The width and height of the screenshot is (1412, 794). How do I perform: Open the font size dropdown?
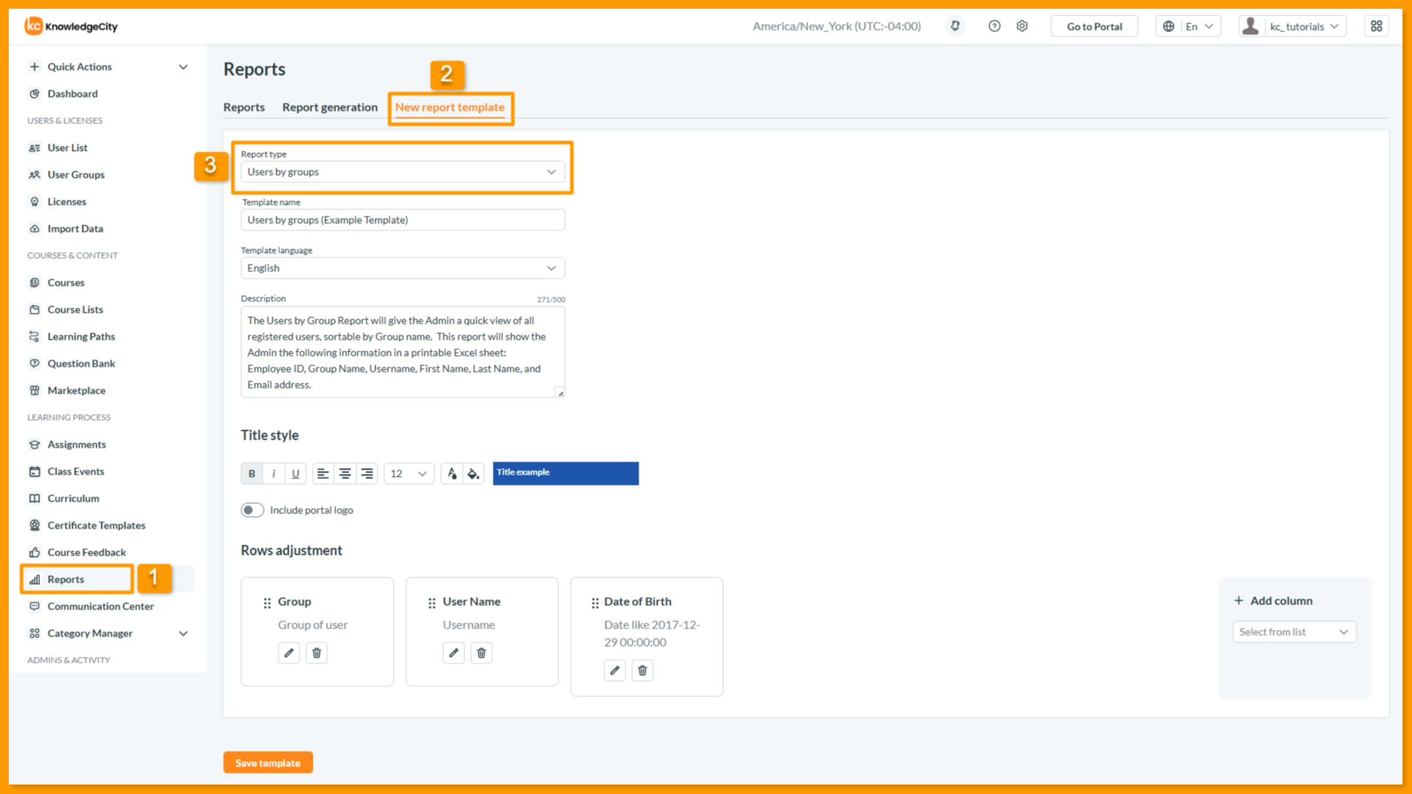point(409,474)
